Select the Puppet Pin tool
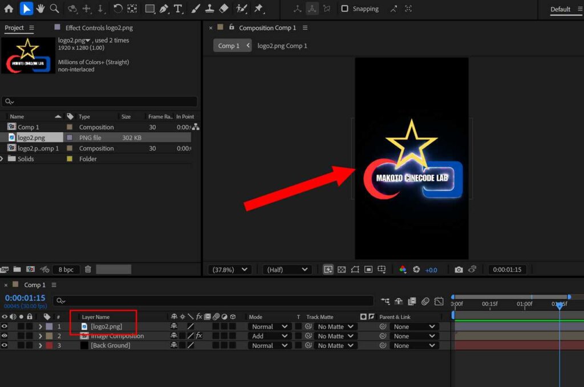584x387 pixels. point(259,9)
